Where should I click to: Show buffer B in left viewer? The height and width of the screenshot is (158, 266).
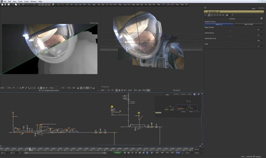[x=44, y=88]
